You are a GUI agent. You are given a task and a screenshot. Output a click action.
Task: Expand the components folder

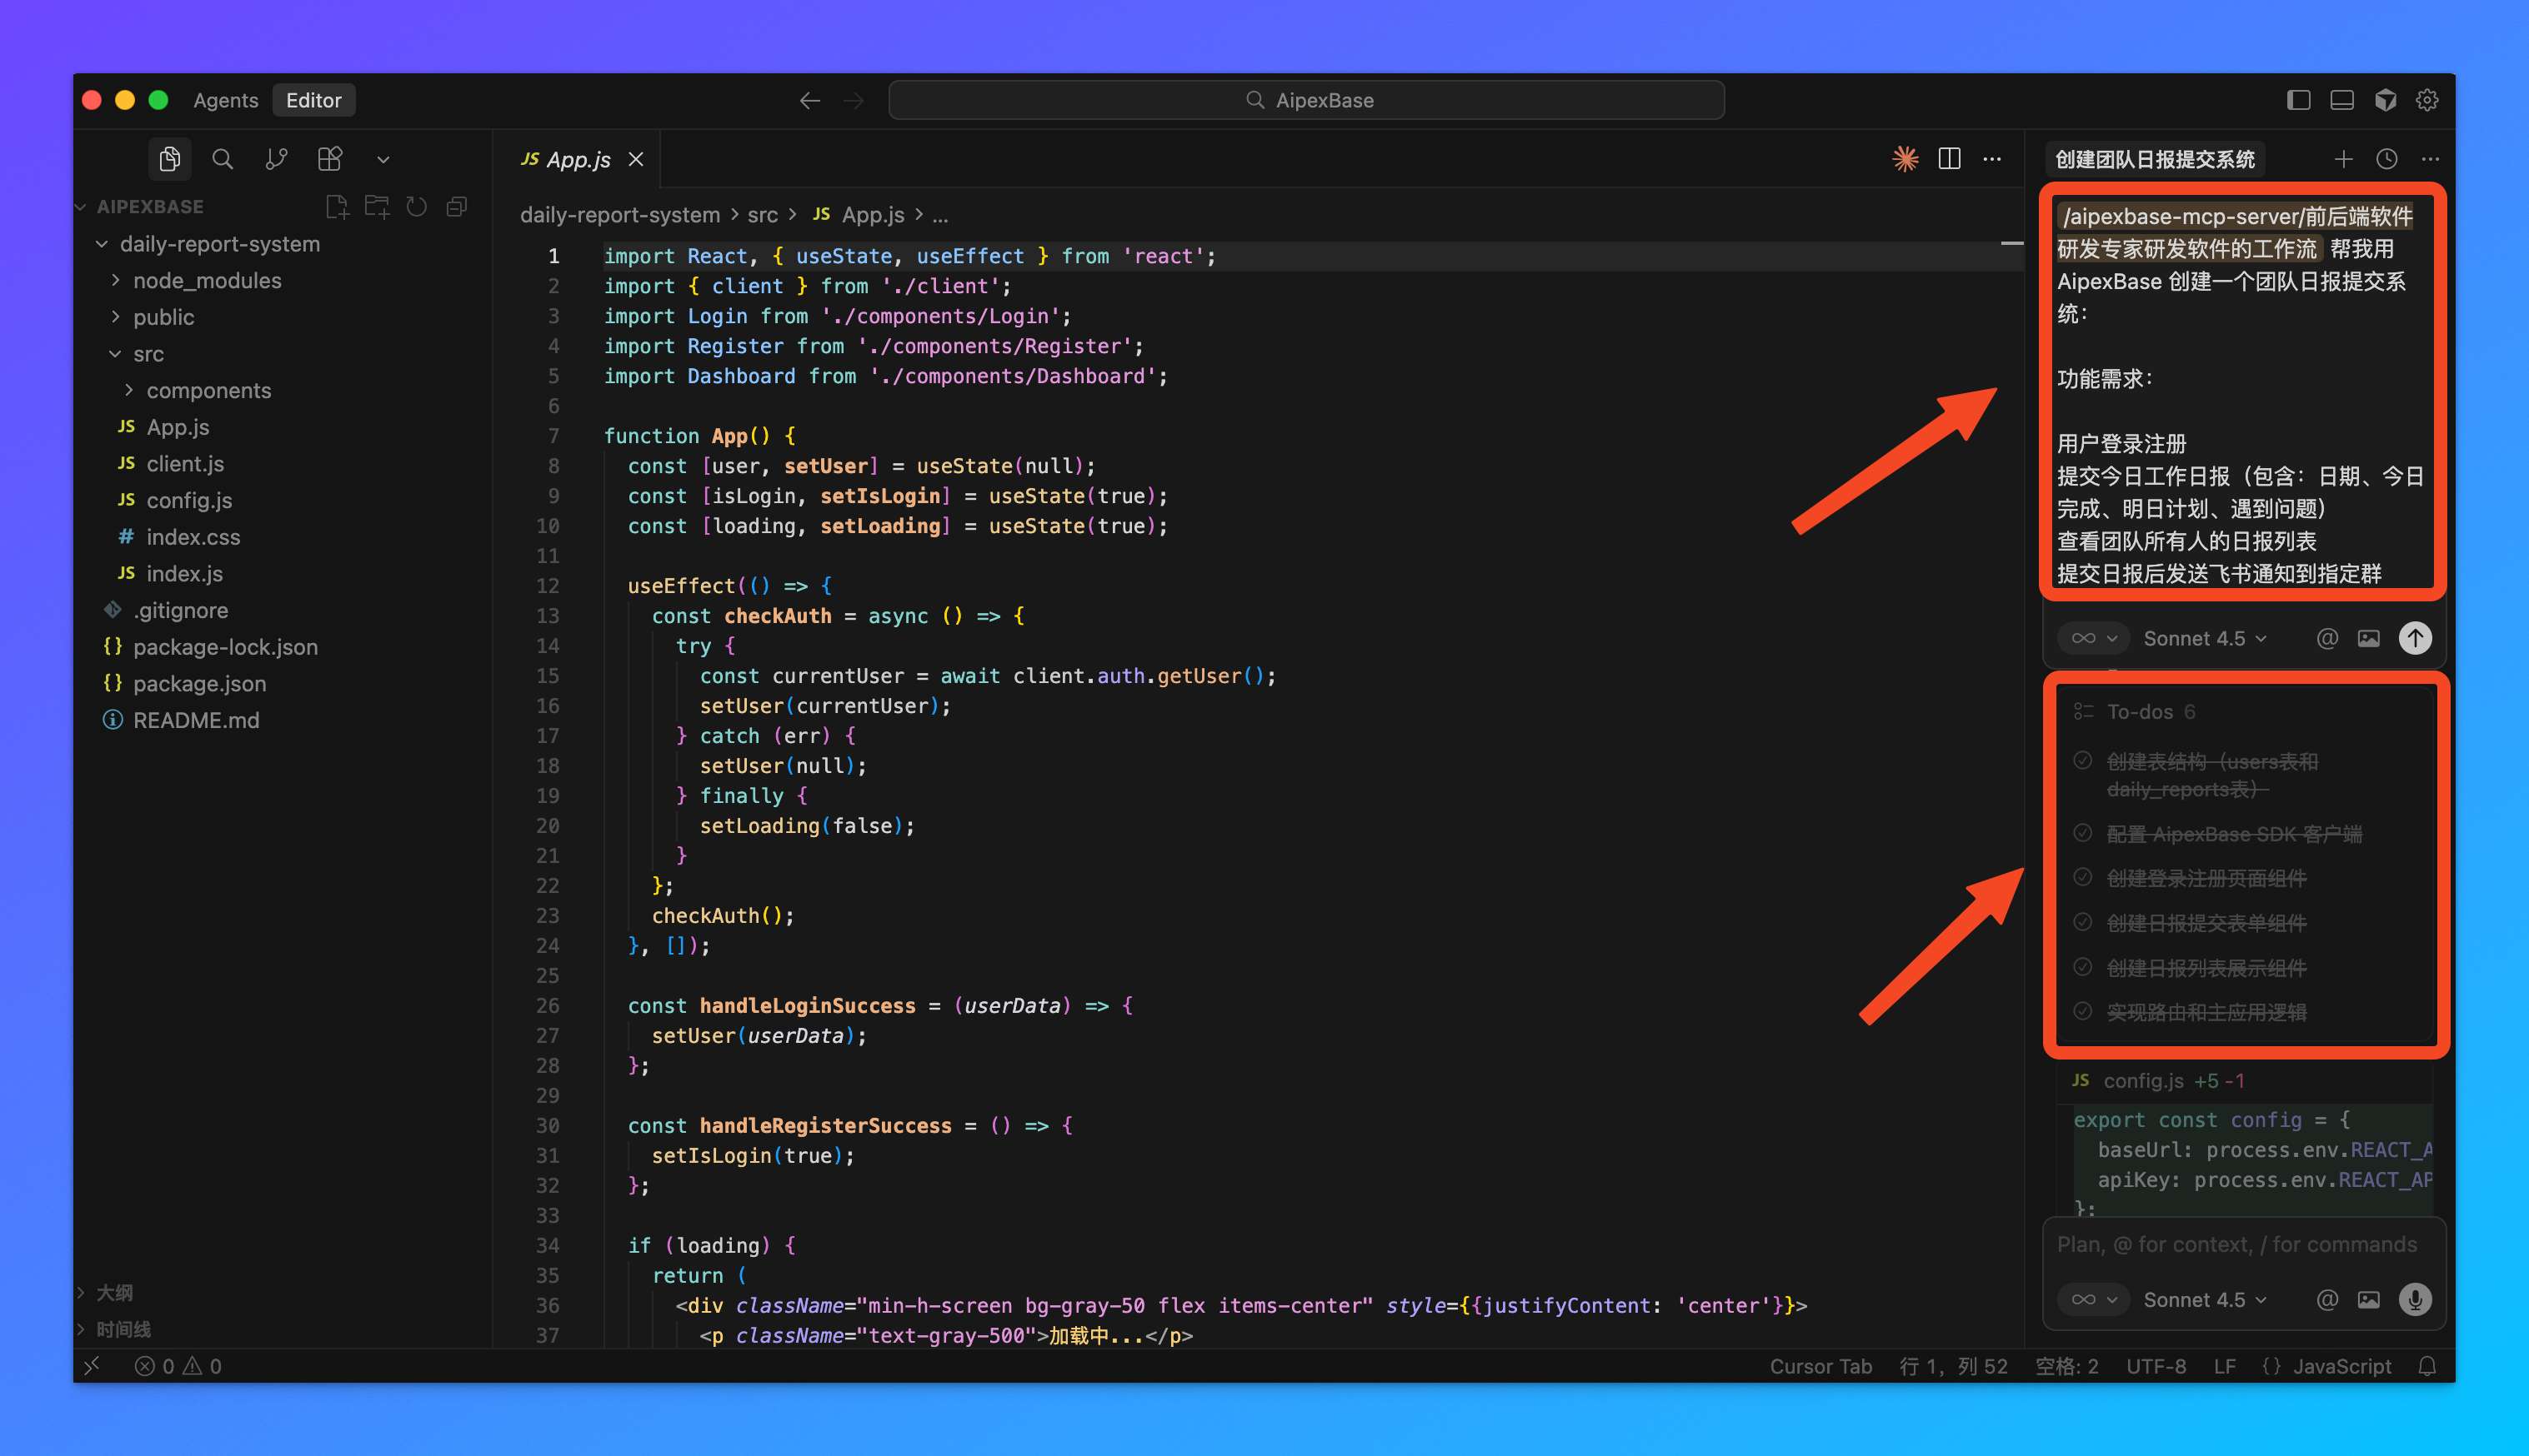(x=208, y=391)
